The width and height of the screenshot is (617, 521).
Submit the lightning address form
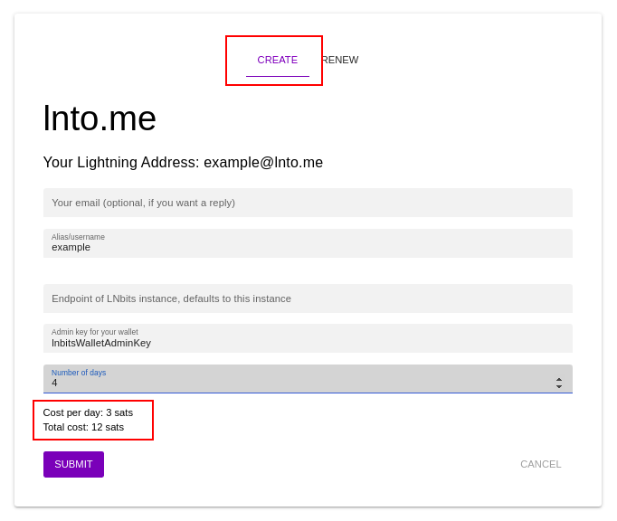pos(73,464)
